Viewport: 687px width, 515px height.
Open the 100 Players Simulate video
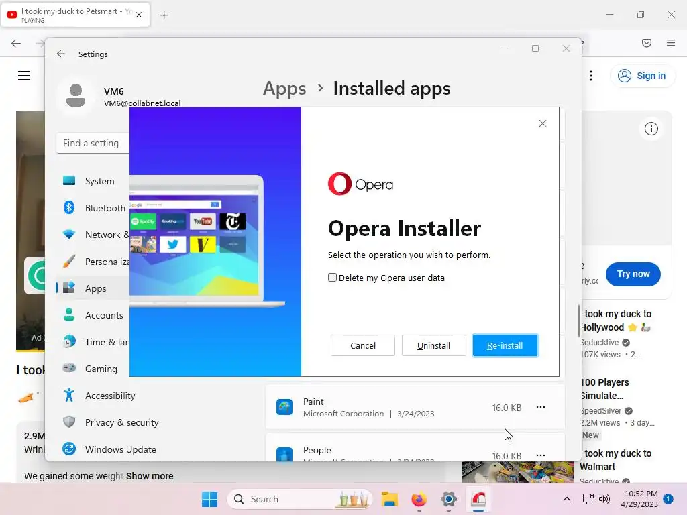[604, 389]
